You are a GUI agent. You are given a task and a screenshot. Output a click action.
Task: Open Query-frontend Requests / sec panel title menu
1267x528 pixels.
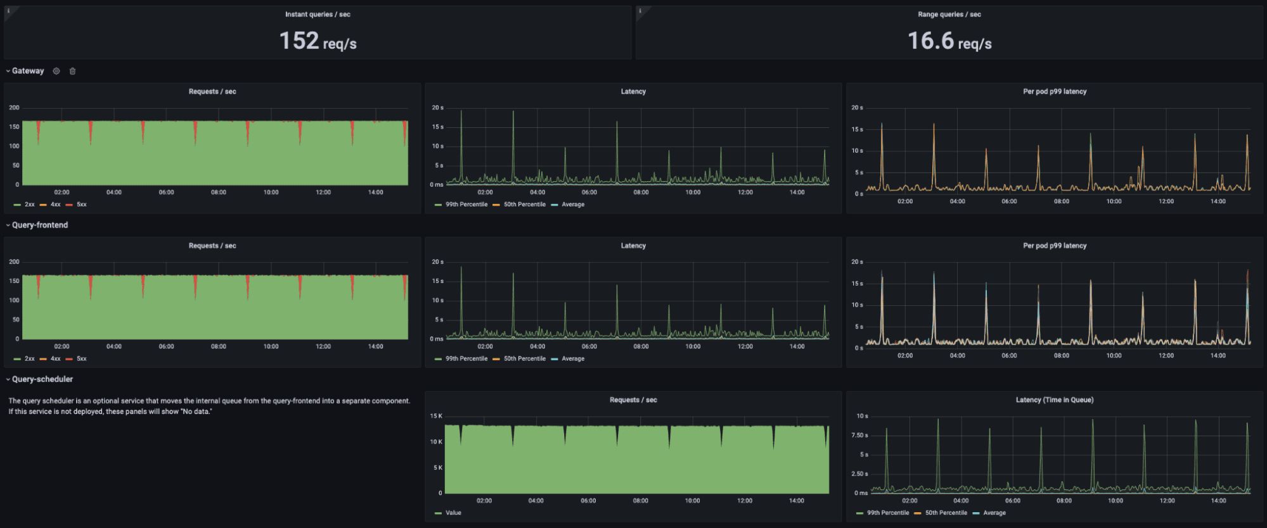[212, 246]
